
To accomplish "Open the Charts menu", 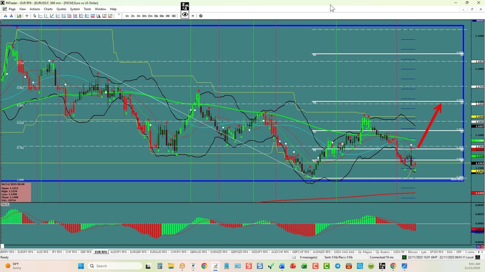I will pyautogui.click(x=48, y=9).
